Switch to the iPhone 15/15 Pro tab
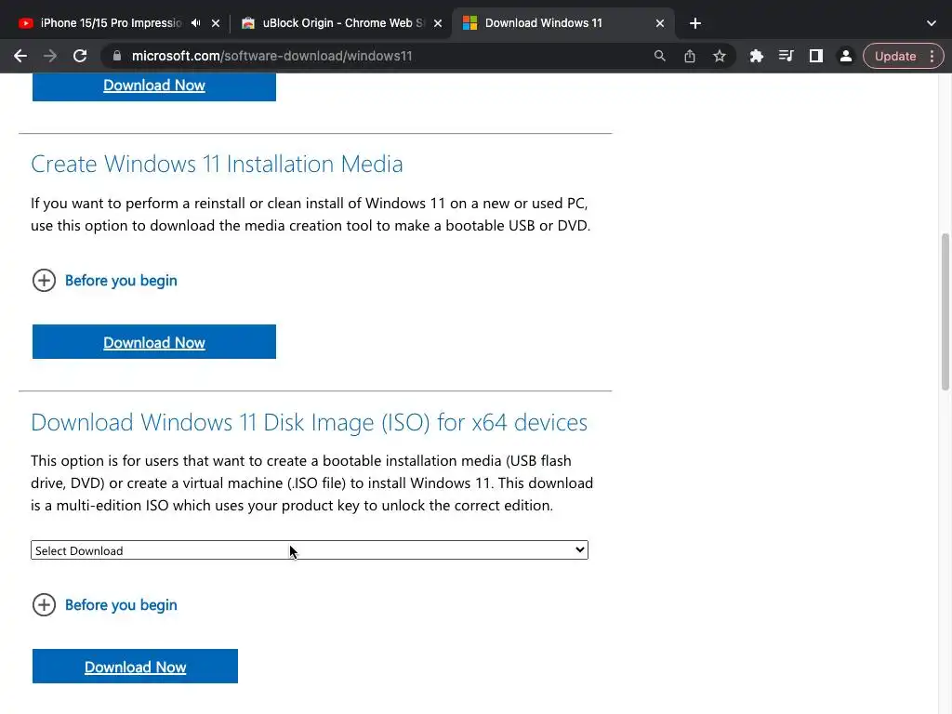952x714 pixels. tap(107, 23)
